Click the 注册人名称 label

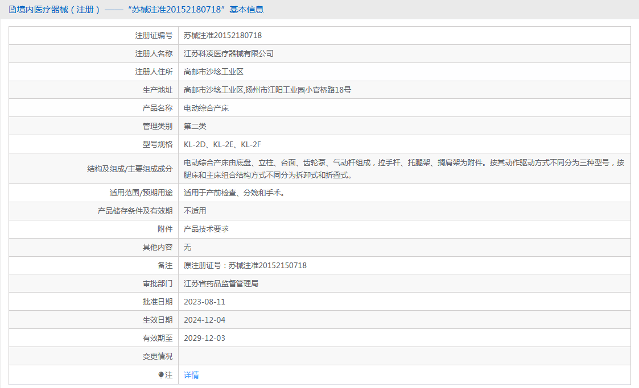pos(154,54)
